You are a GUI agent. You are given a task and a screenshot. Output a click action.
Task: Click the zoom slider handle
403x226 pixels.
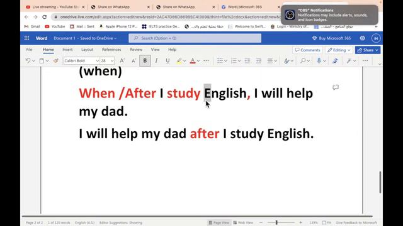[276, 223]
